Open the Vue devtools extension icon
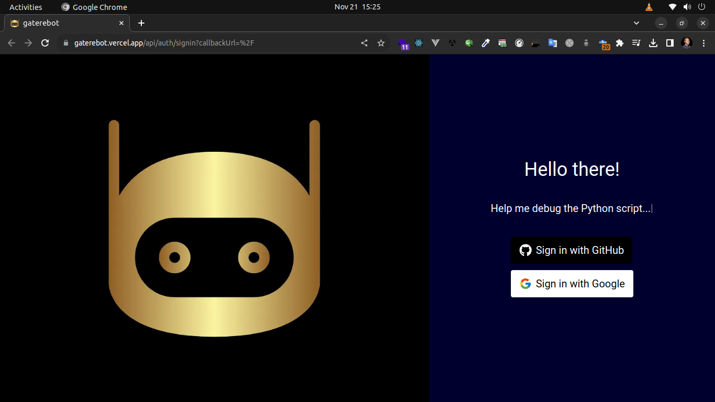 click(x=435, y=43)
